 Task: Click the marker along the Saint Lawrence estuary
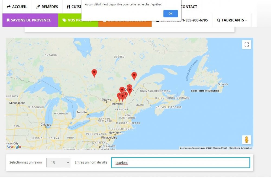134,75
